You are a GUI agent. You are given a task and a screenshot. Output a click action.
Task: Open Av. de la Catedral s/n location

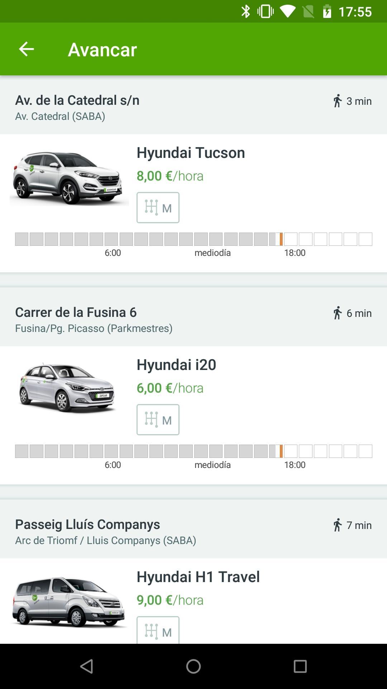pos(77,100)
